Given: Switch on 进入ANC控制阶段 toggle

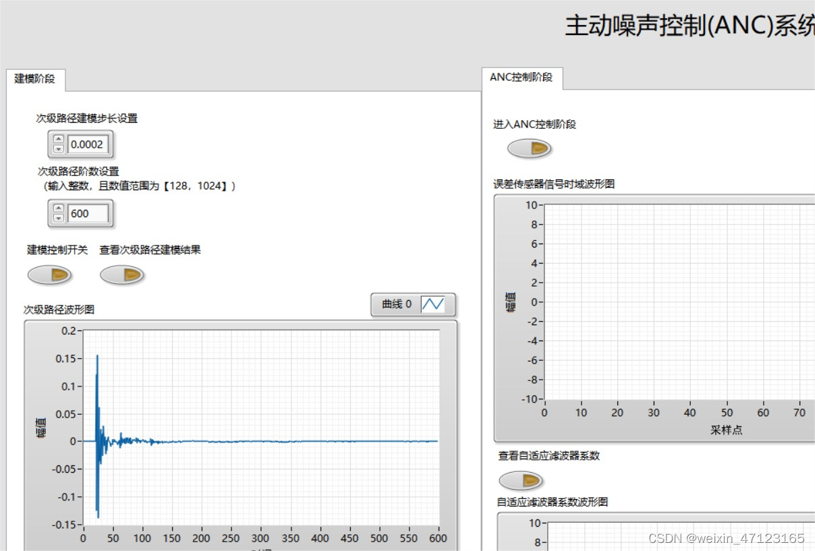Looking at the screenshot, I should pyautogui.click(x=529, y=148).
